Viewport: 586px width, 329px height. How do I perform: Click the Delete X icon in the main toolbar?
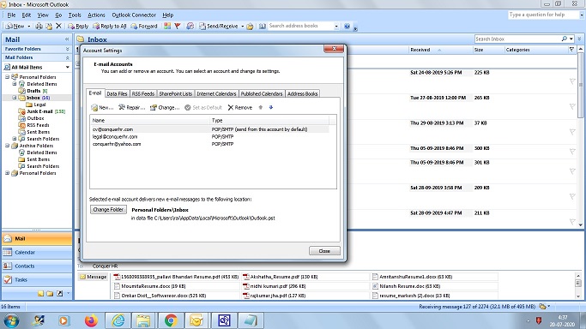[x=58, y=26]
